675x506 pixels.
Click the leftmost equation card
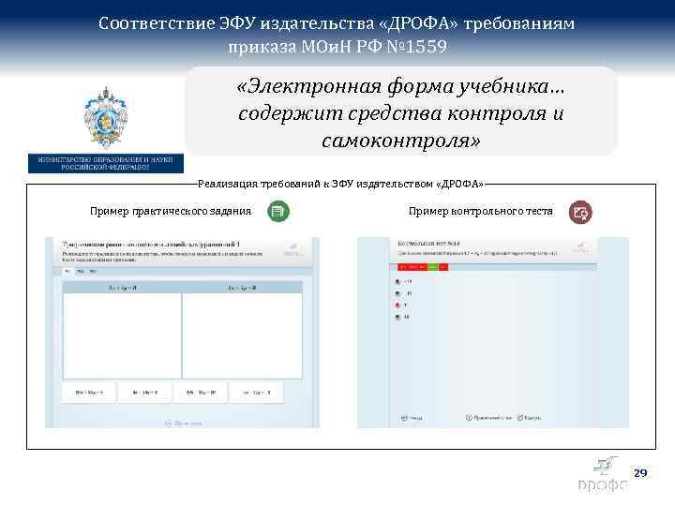coord(89,393)
